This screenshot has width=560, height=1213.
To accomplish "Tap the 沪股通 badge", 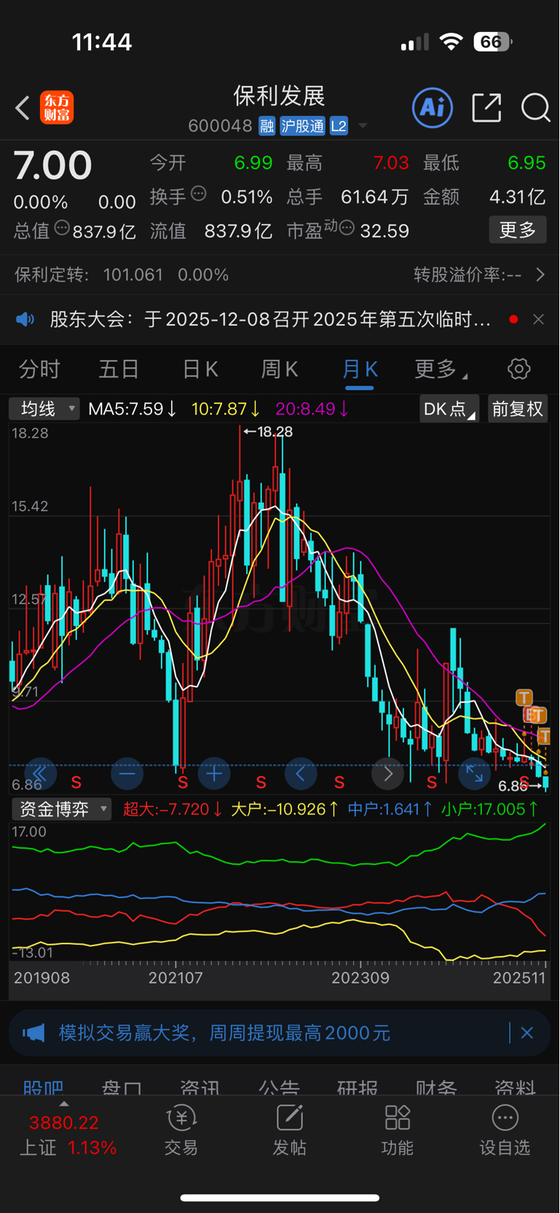I will 302,126.
